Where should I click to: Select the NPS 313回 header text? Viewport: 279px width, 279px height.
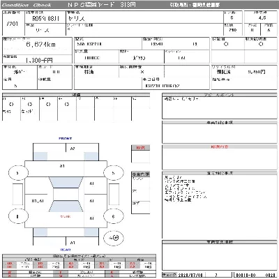[x=102, y=5]
